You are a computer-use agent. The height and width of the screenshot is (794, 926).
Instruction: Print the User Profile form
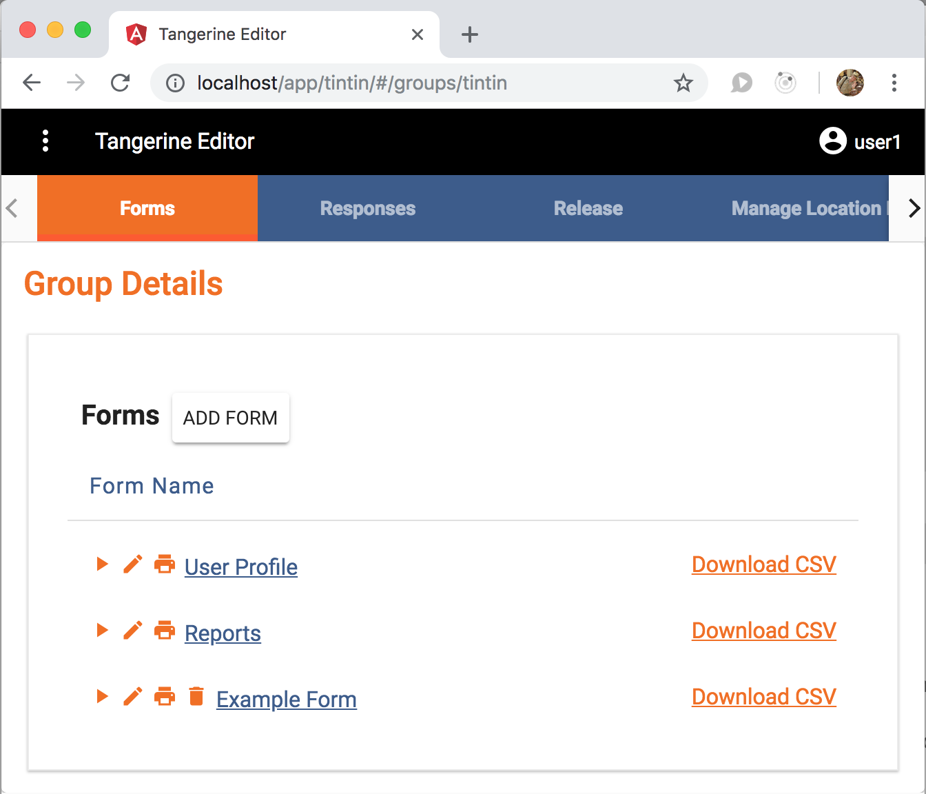click(165, 564)
